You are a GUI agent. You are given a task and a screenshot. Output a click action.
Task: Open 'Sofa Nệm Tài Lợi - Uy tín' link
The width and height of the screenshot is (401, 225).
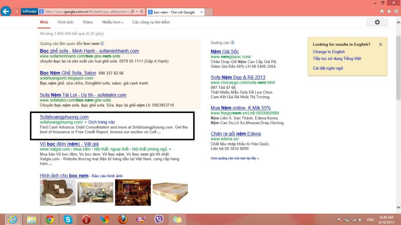tap(83, 95)
